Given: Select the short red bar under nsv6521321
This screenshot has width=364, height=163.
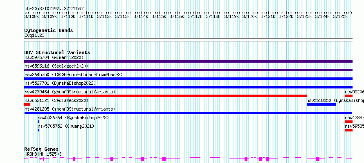Looking at the screenshot, I should click(27, 104).
